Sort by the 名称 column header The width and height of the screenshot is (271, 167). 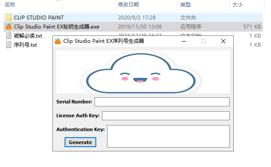[10, 4]
